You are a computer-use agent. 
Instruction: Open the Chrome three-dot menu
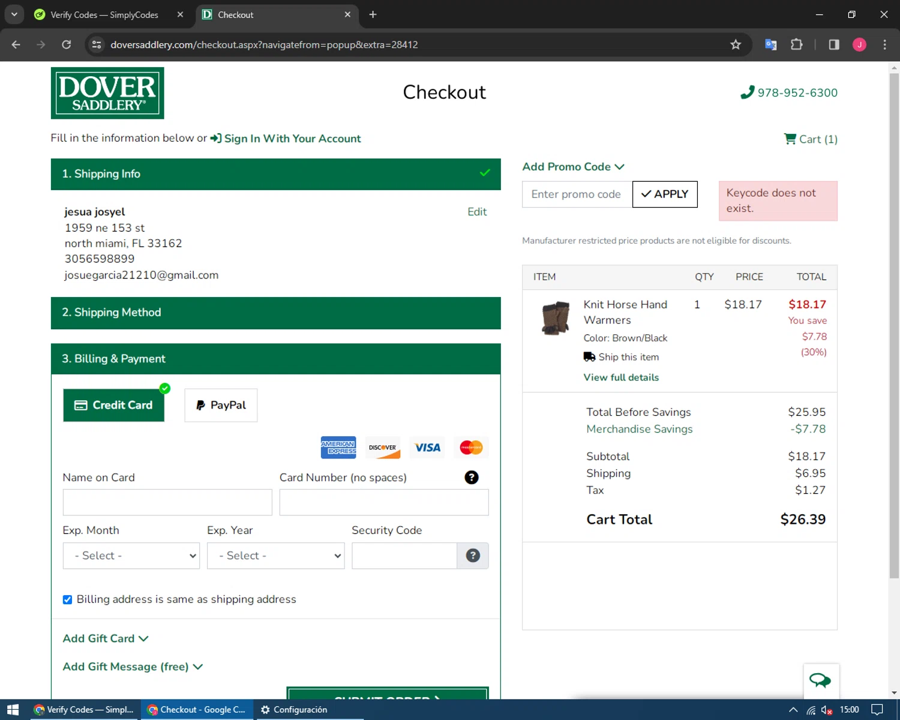[x=884, y=44]
